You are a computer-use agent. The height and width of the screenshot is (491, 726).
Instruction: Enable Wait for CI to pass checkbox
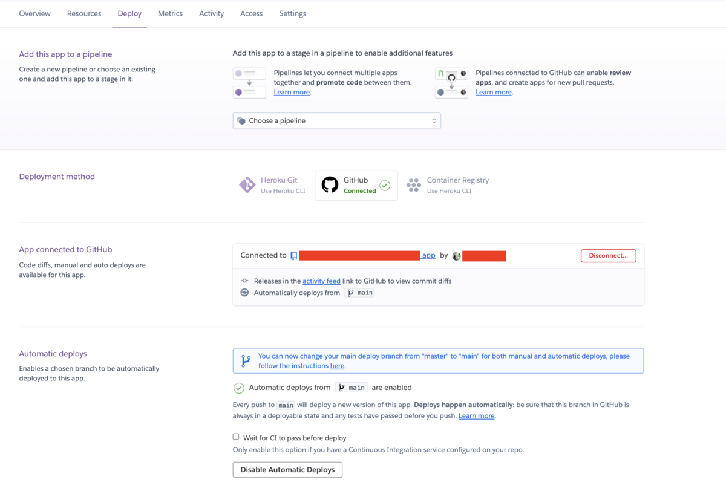236,437
